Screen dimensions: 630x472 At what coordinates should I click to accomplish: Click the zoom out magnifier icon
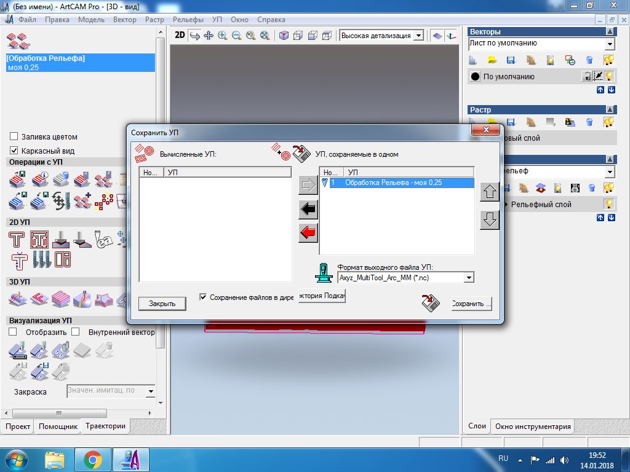pos(236,36)
